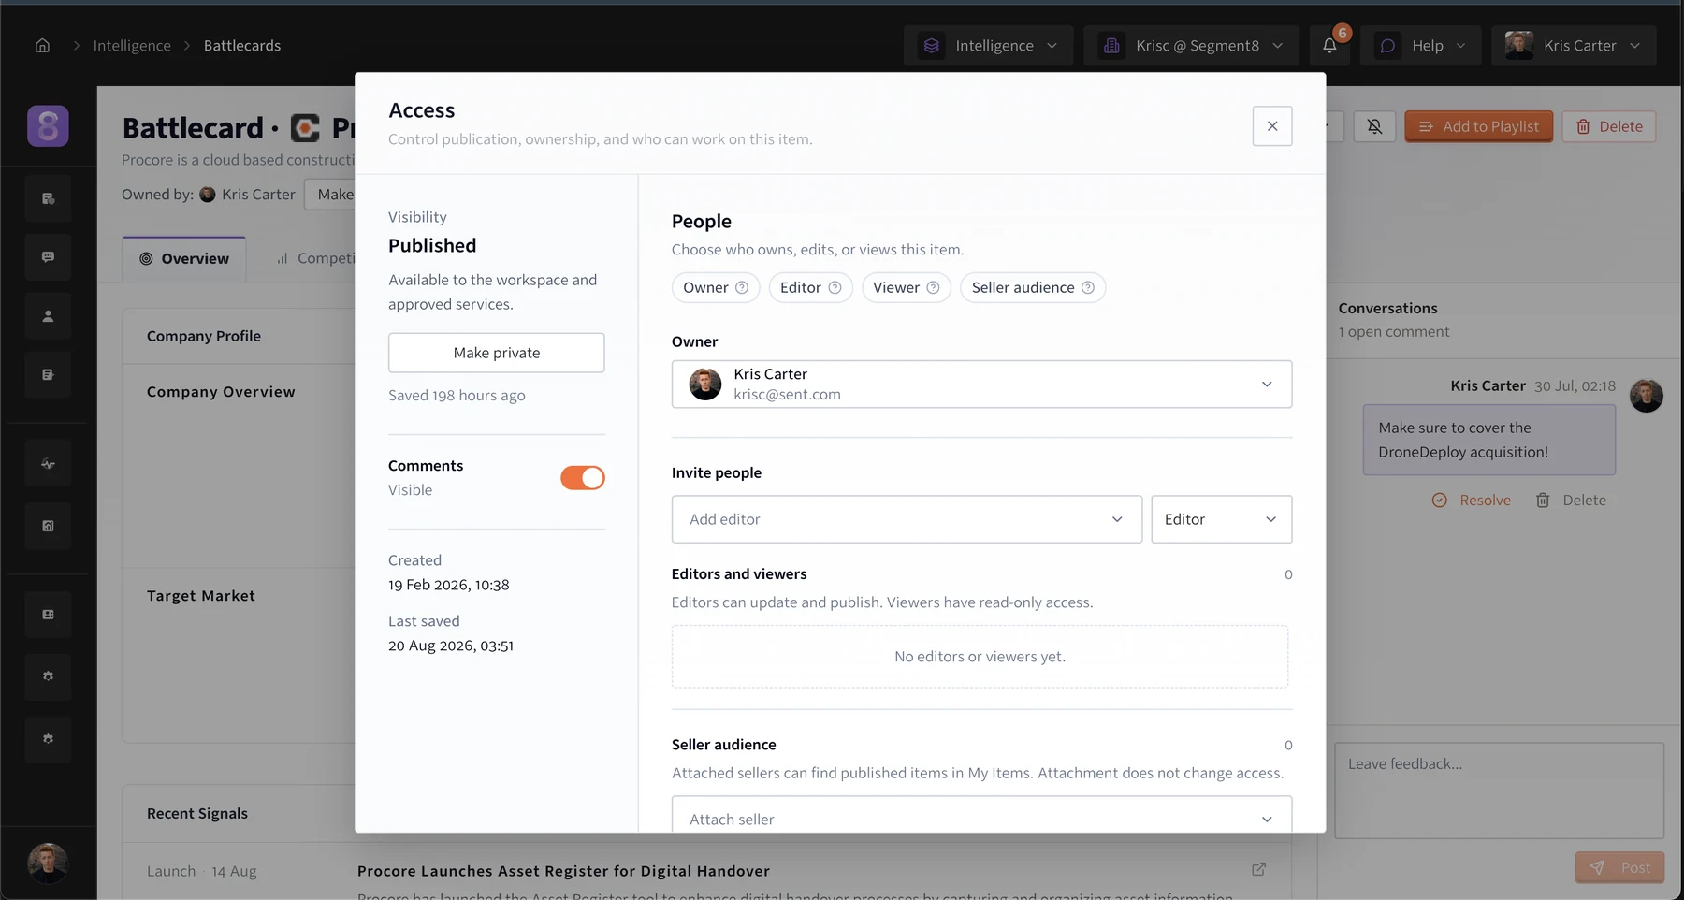This screenshot has width=1684, height=900.
Task: Click Kris Carter avatar in Owner field
Action: tap(705, 384)
